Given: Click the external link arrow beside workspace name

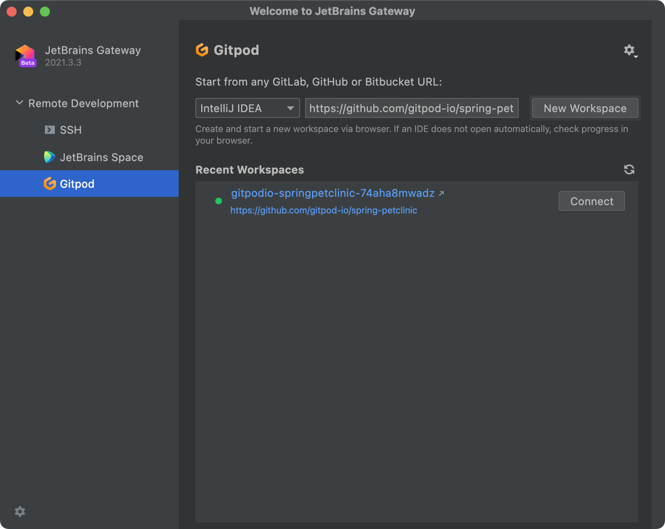Looking at the screenshot, I should (x=441, y=193).
